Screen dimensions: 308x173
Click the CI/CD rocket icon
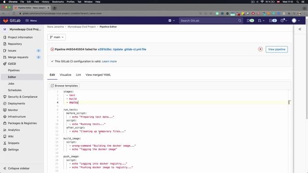point(5,64)
